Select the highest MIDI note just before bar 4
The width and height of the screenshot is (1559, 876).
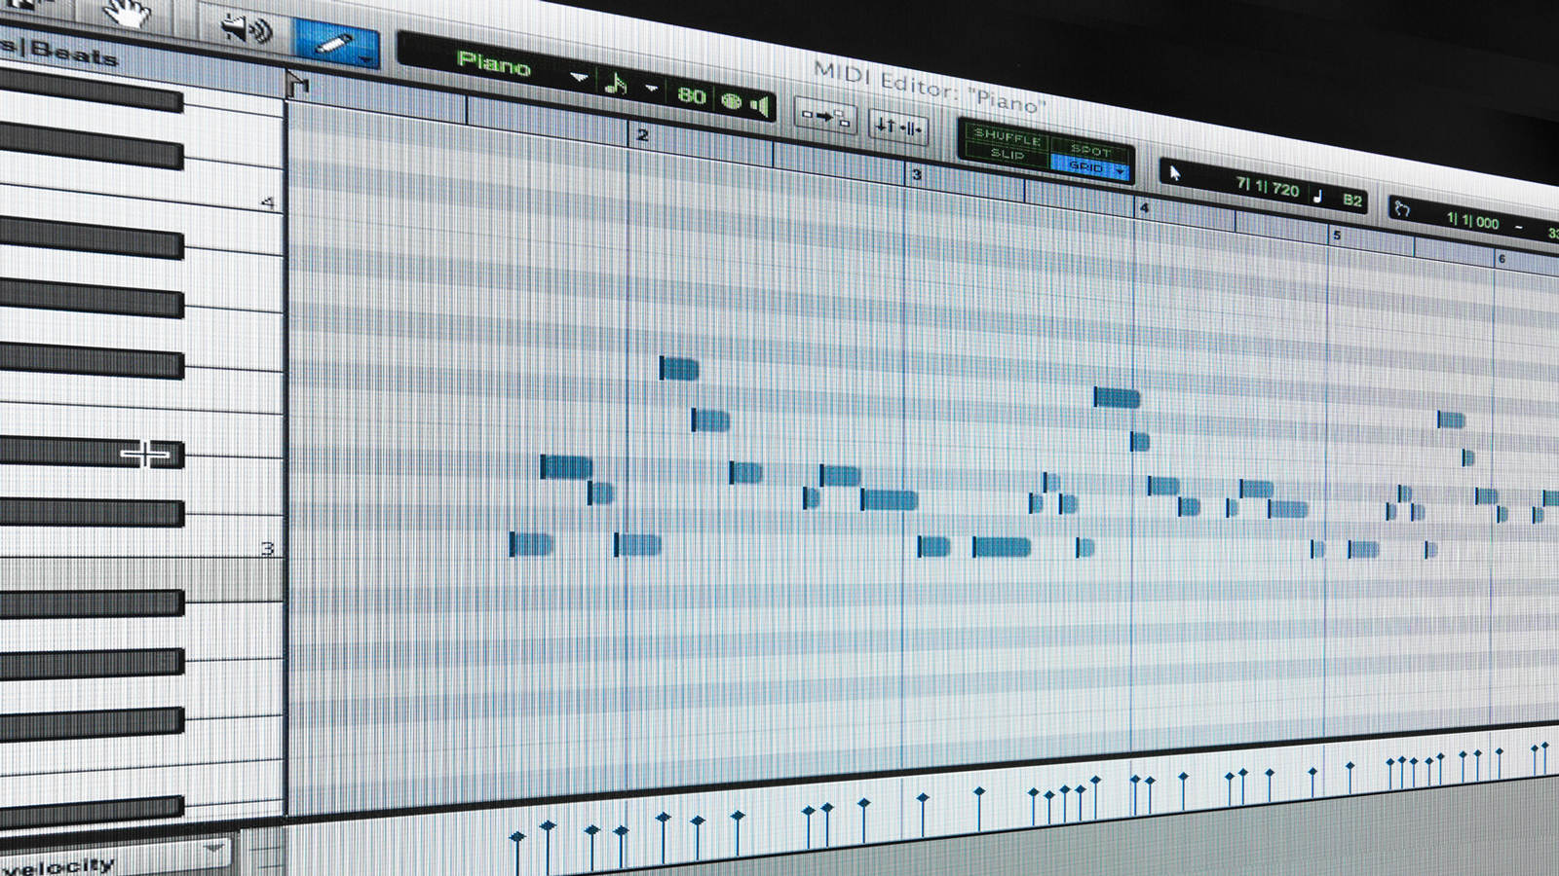(x=1116, y=397)
